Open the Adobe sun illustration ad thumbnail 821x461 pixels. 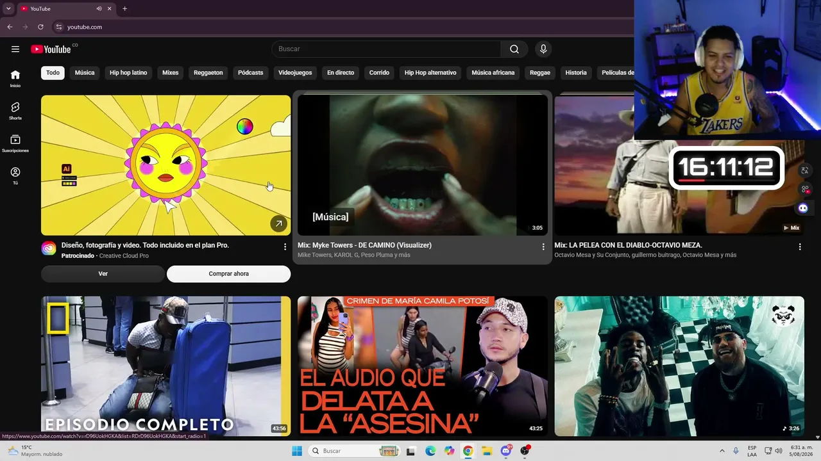tap(166, 165)
